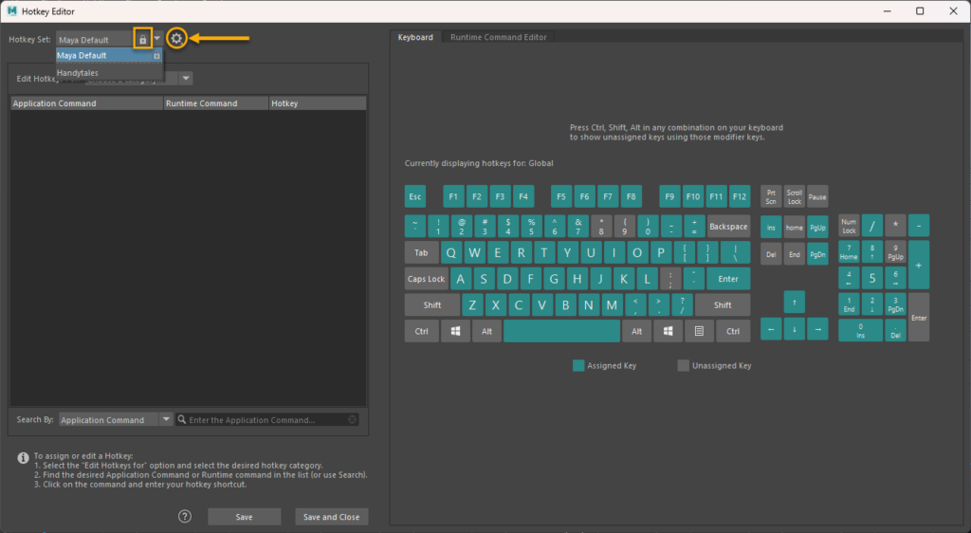
Task: Select Handytales hotkey set
Action: click(109, 73)
